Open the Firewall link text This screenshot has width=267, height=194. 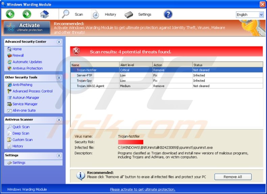[x=18, y=55]
